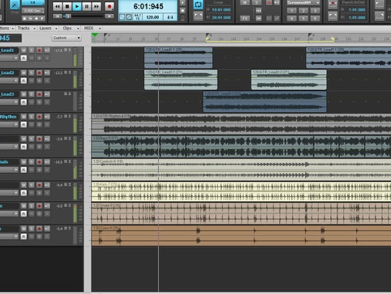Select screenset button 6
Screen dimensions: 391x294
tap(315, 19)
